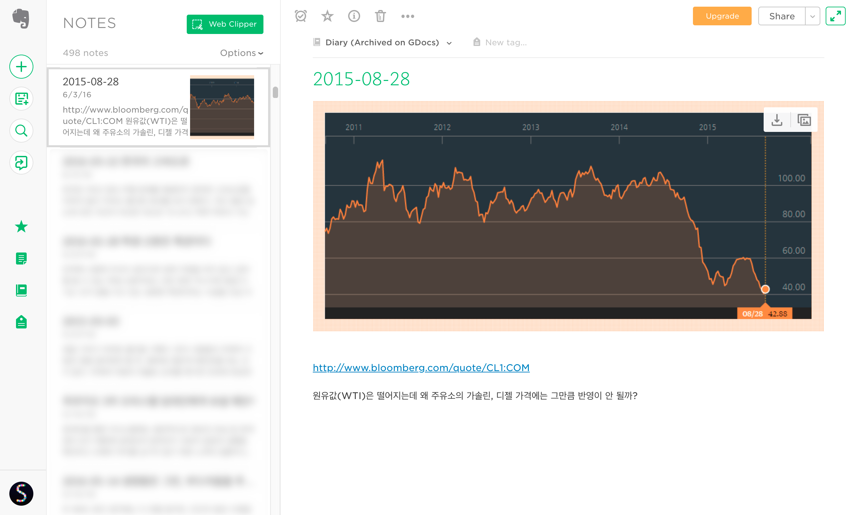Open Shortcuts via the star sidebar icon
853x515 pixels.
pyautogui.click(x=21, y=227)
